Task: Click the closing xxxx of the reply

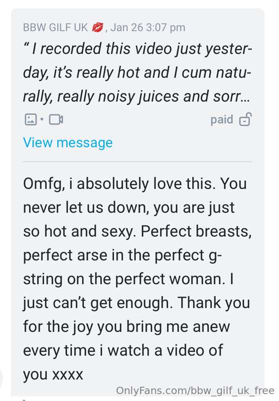Action: (x=68, y=374)
